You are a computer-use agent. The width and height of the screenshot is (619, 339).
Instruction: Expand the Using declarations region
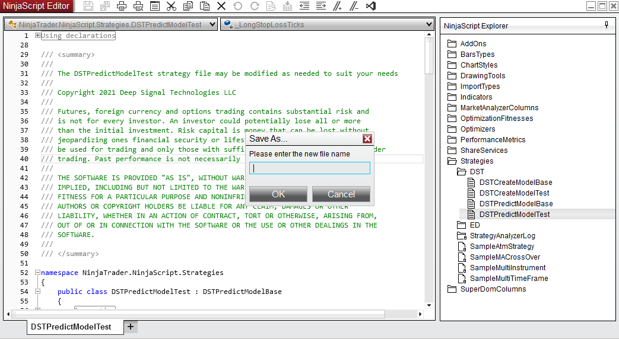(37, 35)
